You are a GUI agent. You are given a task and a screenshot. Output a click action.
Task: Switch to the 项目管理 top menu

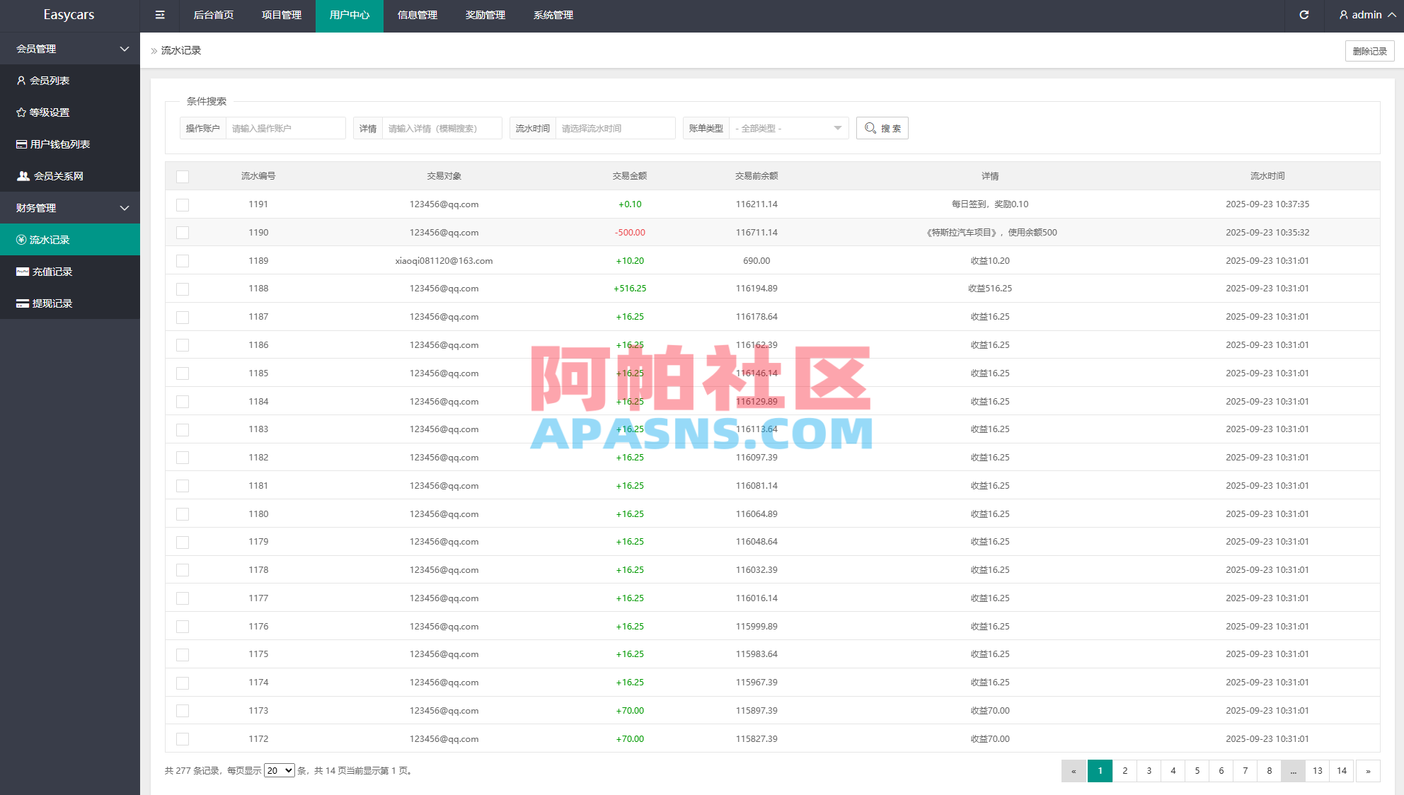(281, 15)
